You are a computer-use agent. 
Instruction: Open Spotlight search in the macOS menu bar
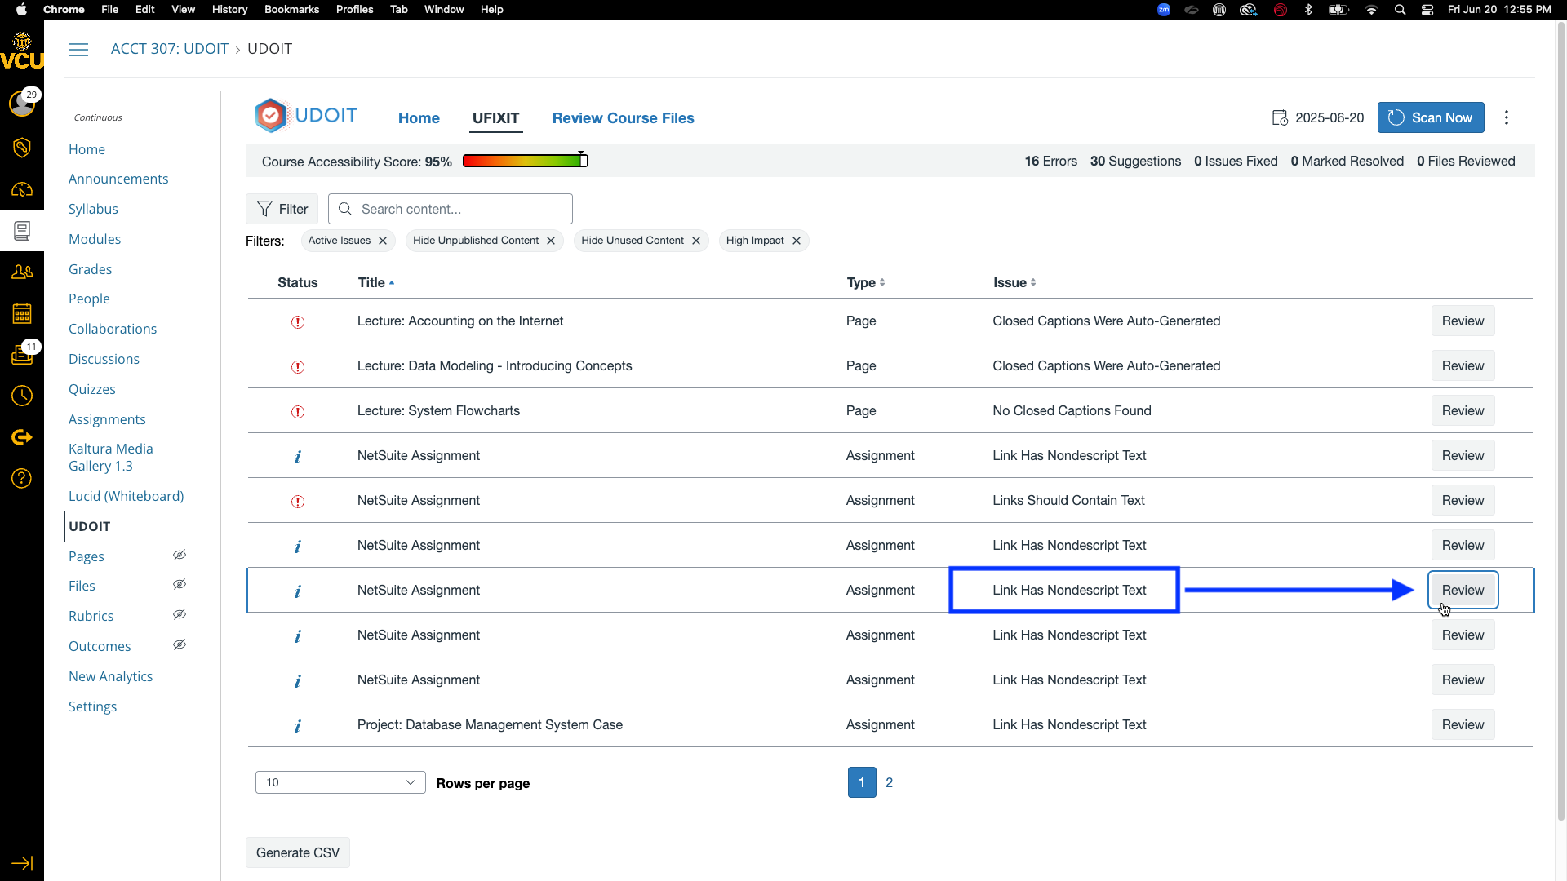(1401, 10)
